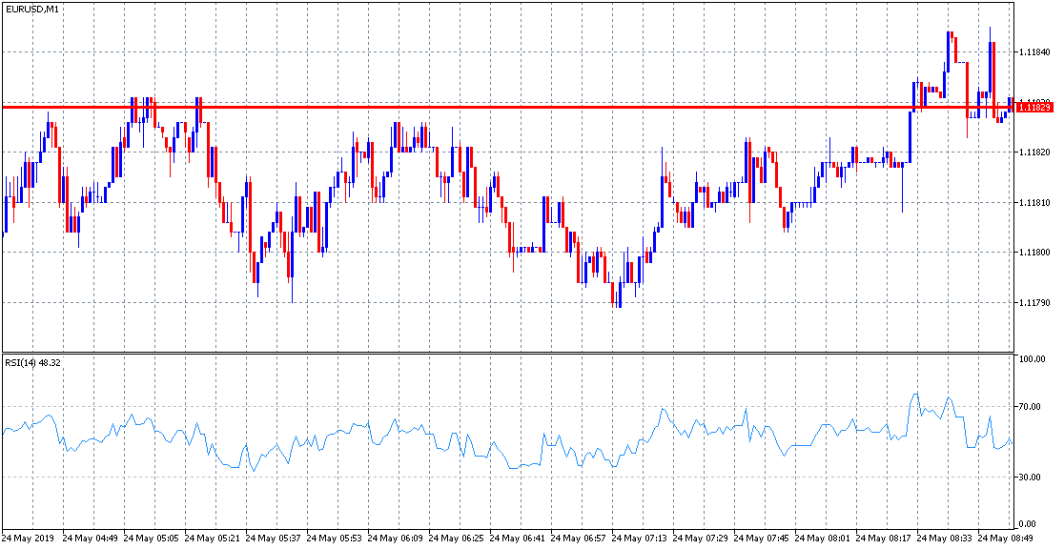Select the red horizontal price level line
The width and height of the screenshot is (1064, 549).
pos(507,107)
